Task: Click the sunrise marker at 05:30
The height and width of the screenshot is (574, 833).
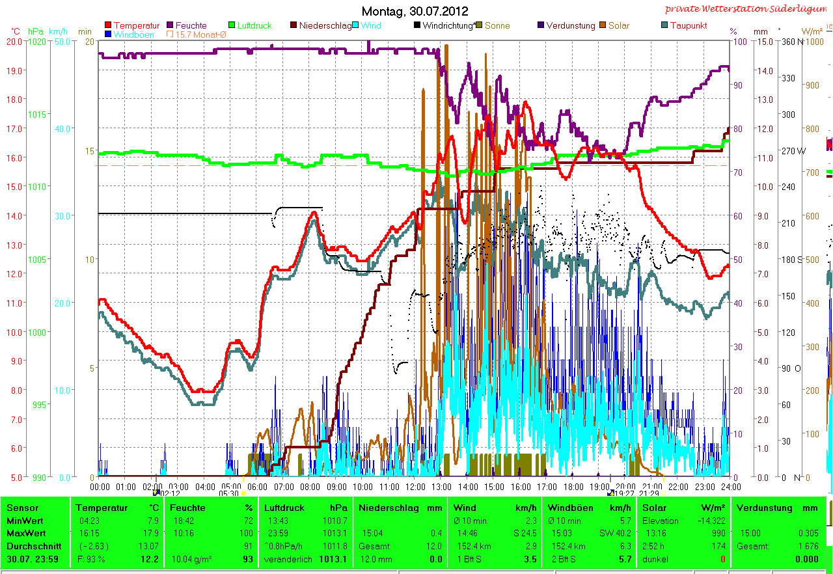Action: pos(243,493)
